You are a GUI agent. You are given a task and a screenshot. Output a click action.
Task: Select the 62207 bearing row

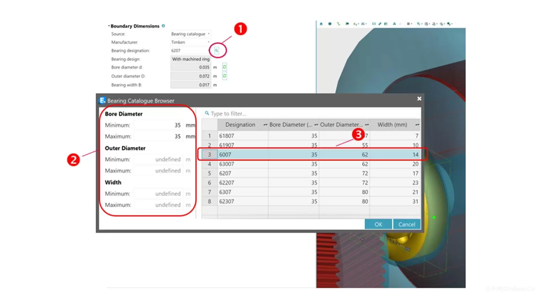point(311,183)
